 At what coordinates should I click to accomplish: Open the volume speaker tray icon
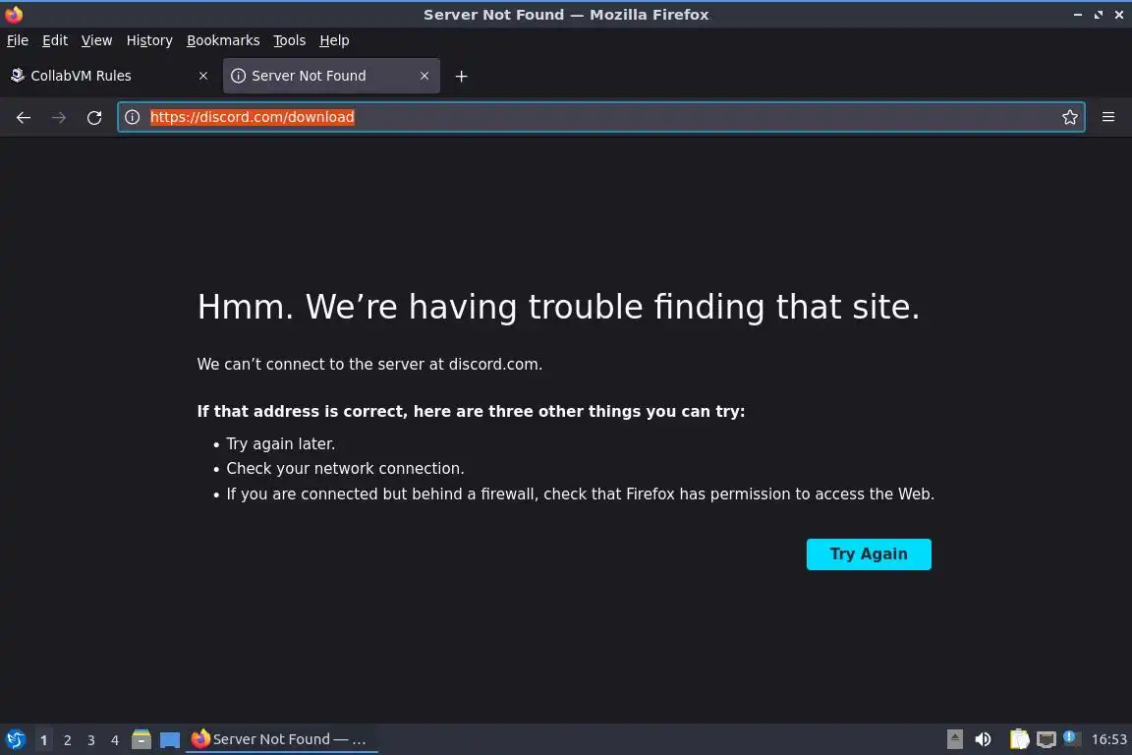tap(983, 739)
